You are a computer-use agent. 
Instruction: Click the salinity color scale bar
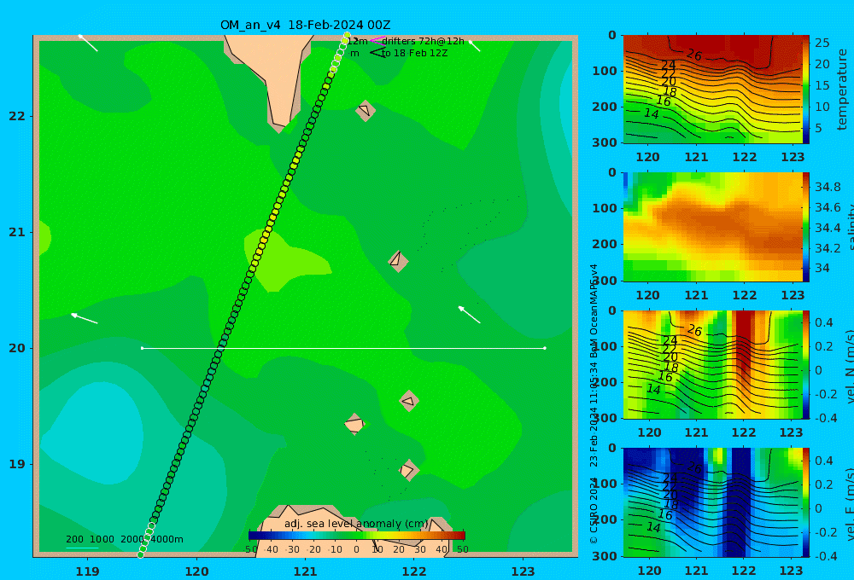pyautogui.click(x=806, y=227)
